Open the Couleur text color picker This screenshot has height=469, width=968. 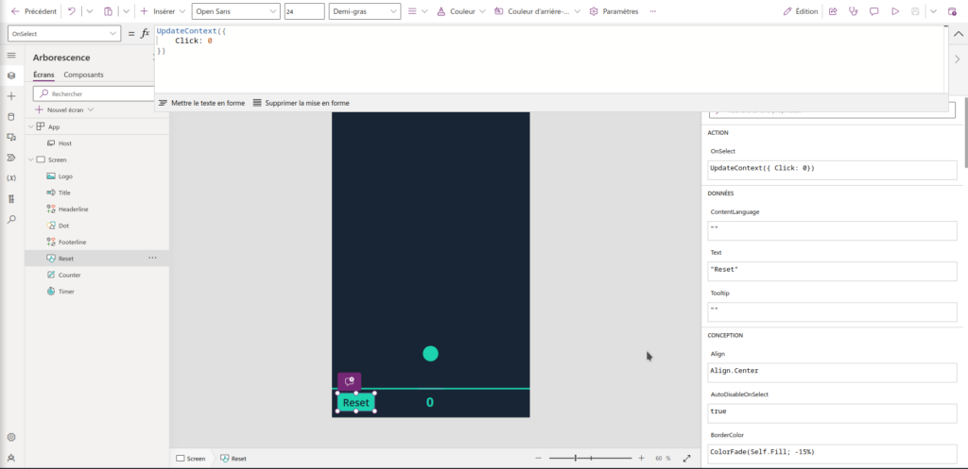(461, 11)
